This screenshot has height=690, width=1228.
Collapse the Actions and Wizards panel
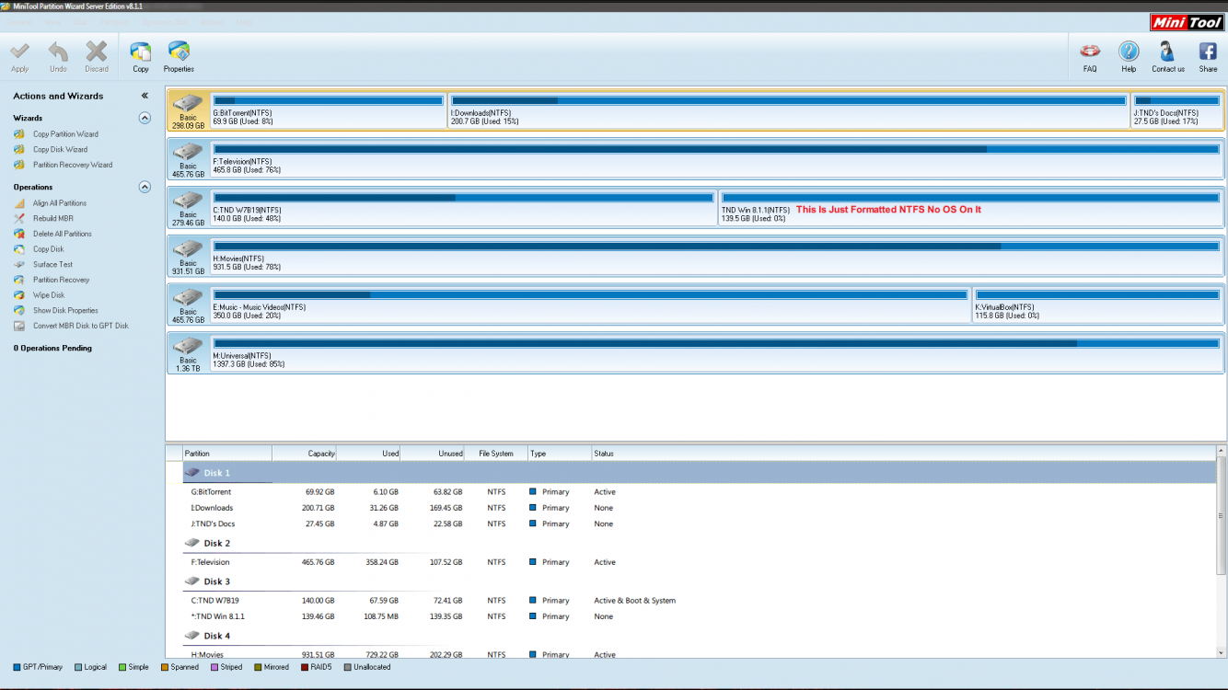145,96
